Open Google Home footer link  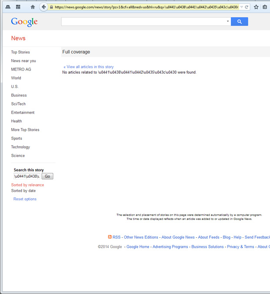[x=138, y=247]
